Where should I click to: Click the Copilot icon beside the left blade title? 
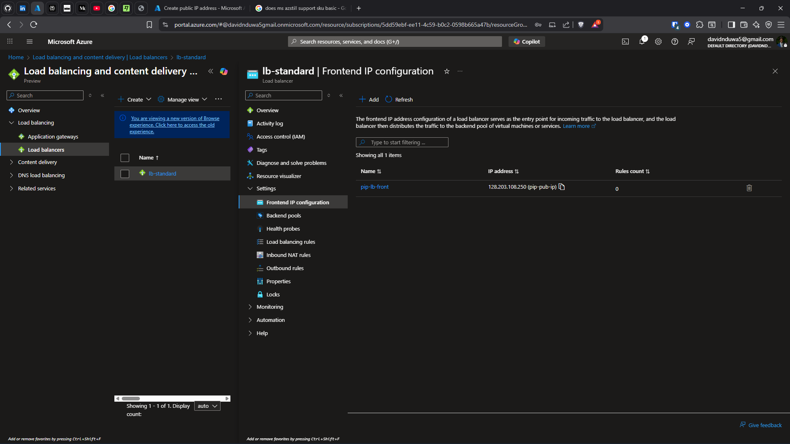click(224, 71)
